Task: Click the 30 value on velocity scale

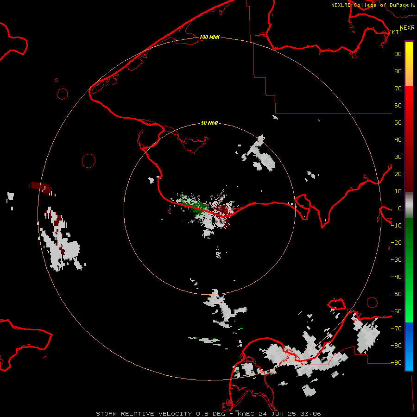Action: click(x=398, y=157)
